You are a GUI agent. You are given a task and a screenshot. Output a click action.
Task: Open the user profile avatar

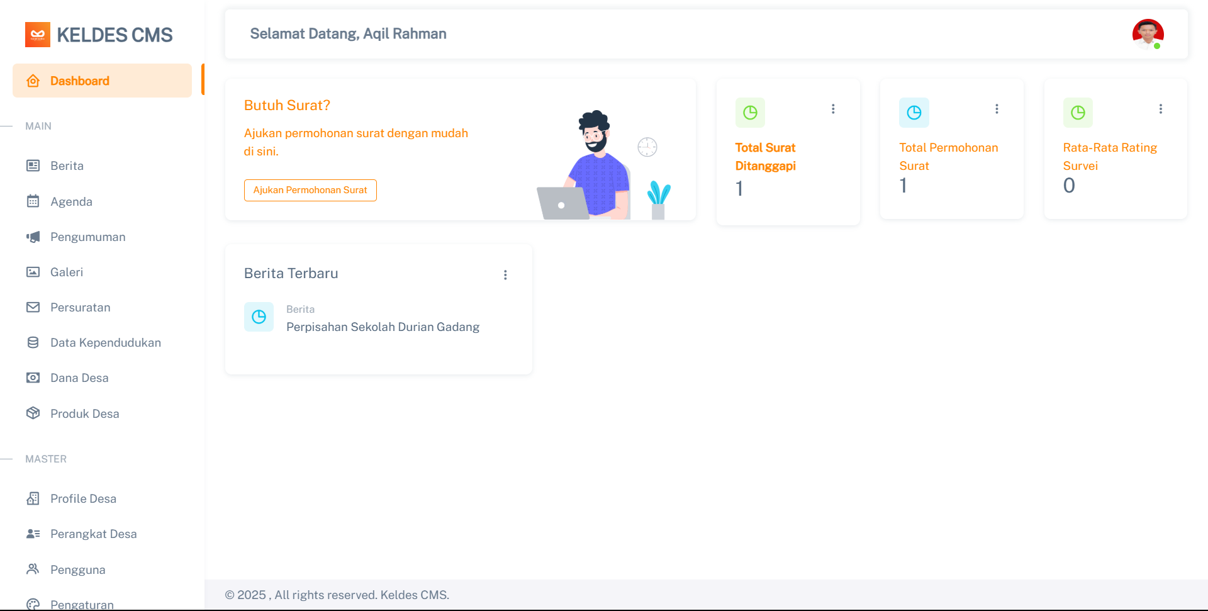click(1148, 34)
